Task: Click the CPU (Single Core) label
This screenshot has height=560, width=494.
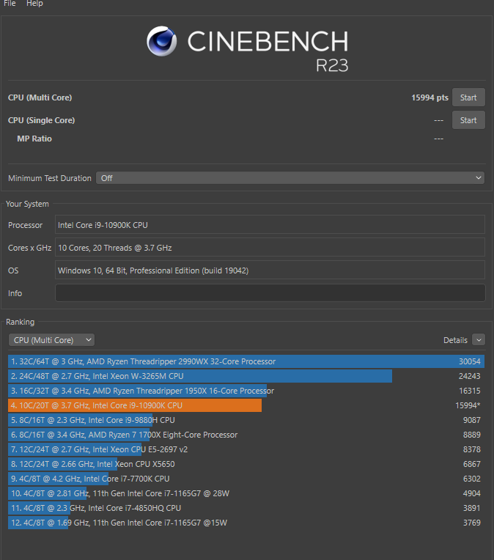Action: click(42, 120)
